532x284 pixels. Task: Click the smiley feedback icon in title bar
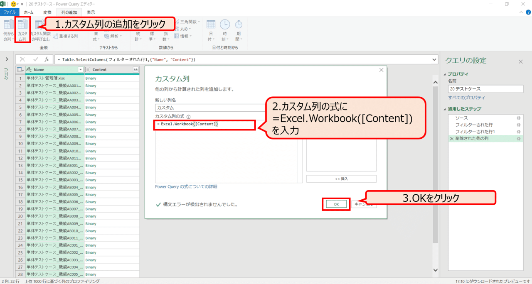point(13,4)
